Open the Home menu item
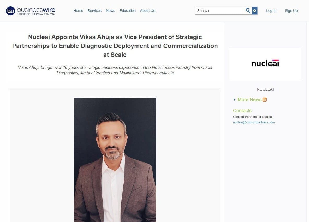Image resolution: width=309 pixels, height=222 pixels. click(x=78, y=11)
